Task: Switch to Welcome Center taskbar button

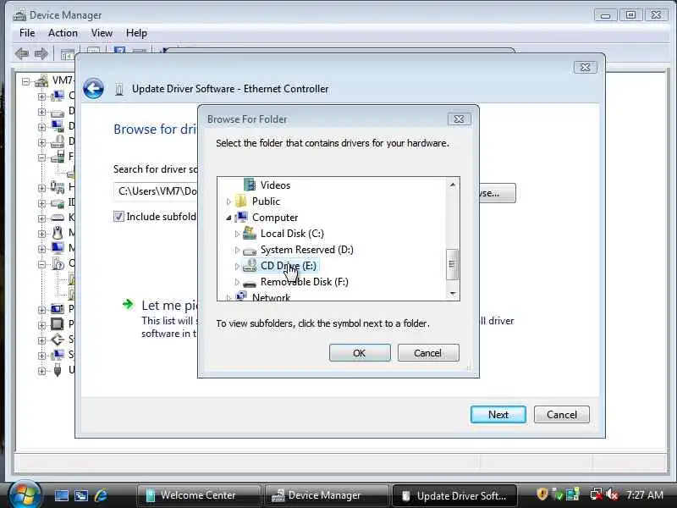Action: [x=199, y=495]
